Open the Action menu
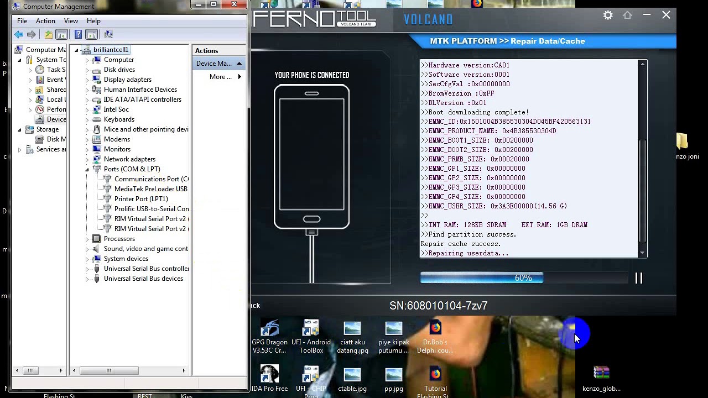The image size is (708, 398). coord(45,21)
